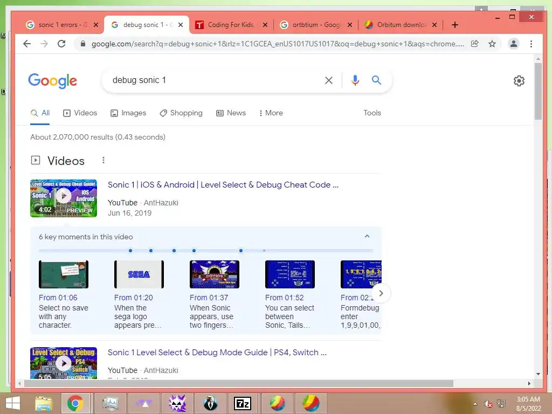Click the vertical page scrollbar thumb
Screen dimensions: 552x414
point(538,91)
